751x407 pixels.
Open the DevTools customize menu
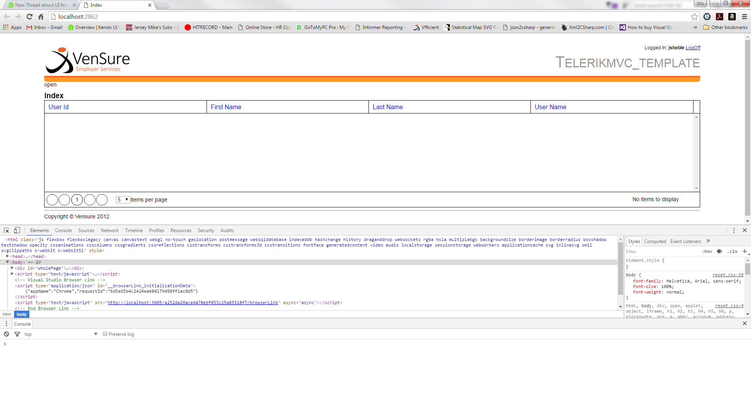point(734,230)
